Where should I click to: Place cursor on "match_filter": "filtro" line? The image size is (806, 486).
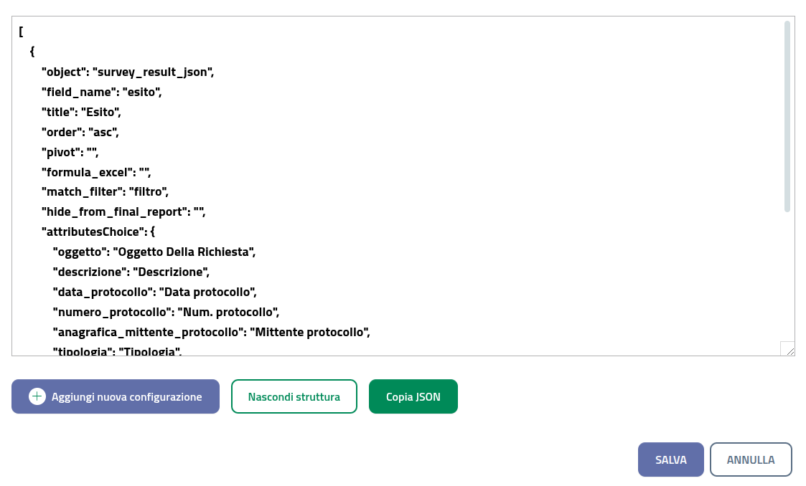click(105, 192)
